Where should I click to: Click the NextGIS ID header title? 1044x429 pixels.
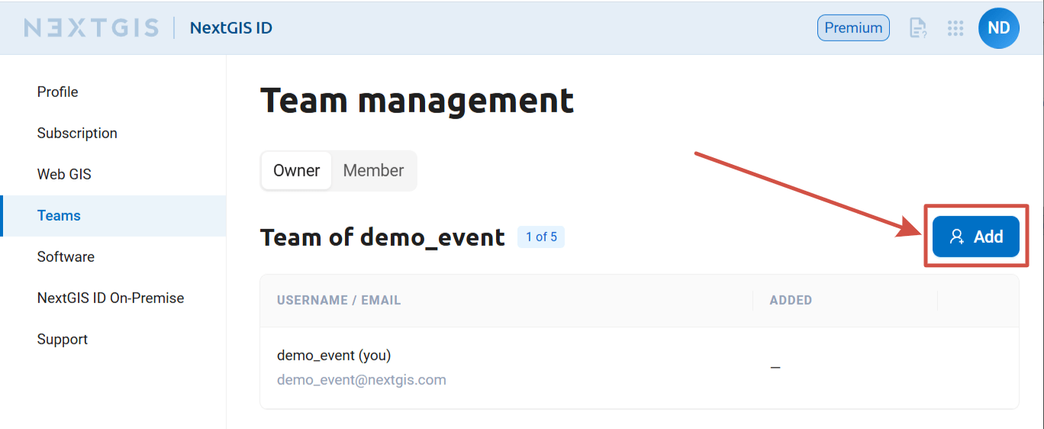coord(231,28)
